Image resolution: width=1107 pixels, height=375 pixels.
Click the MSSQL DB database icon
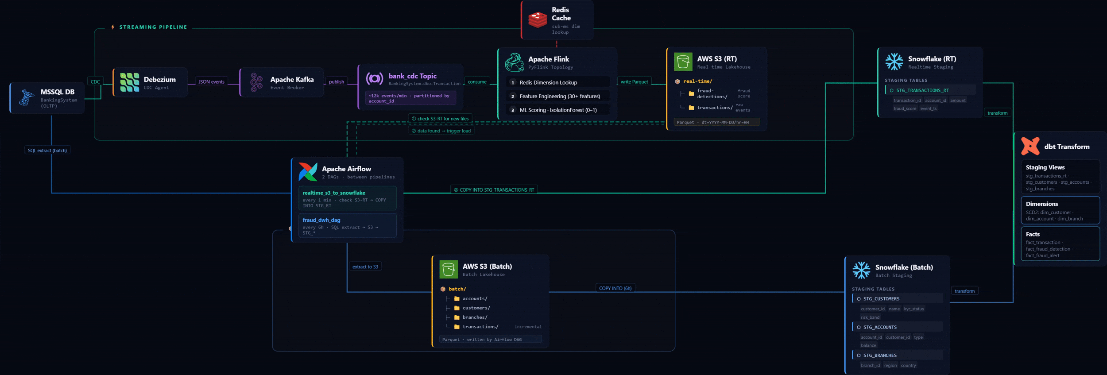coord(27,97)
